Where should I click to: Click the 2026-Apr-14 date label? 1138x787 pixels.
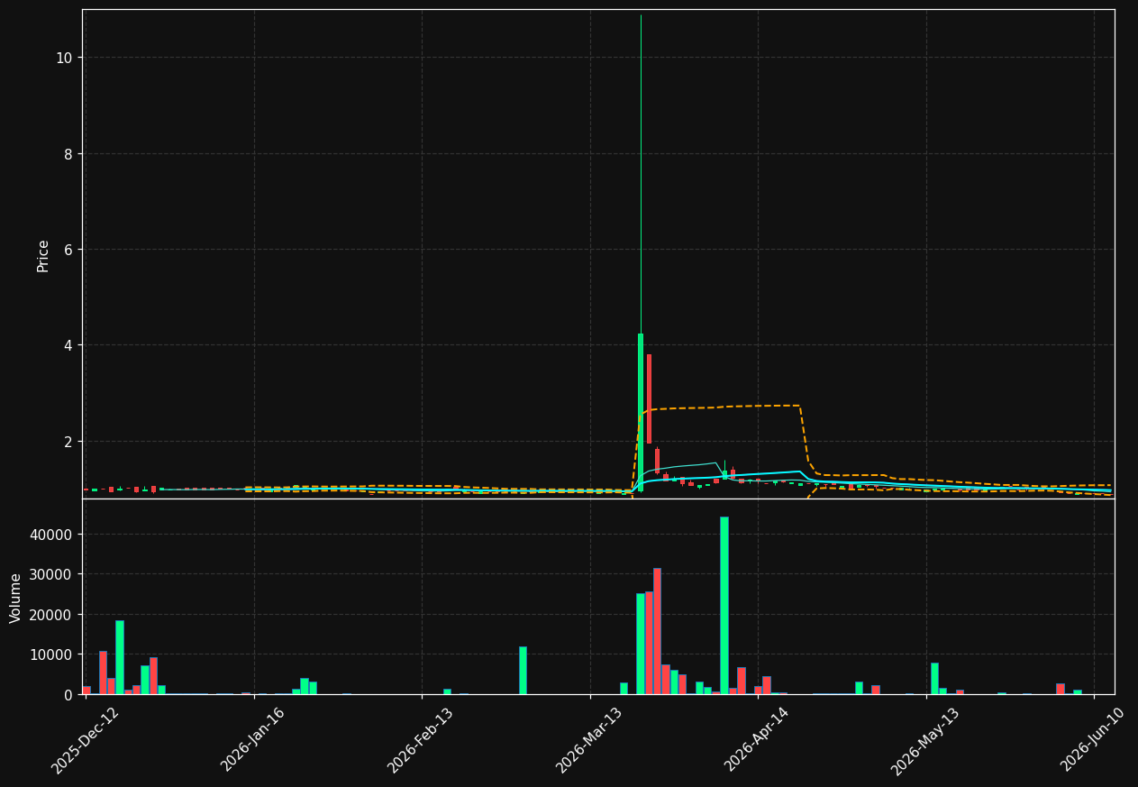[x=756, y=740]
